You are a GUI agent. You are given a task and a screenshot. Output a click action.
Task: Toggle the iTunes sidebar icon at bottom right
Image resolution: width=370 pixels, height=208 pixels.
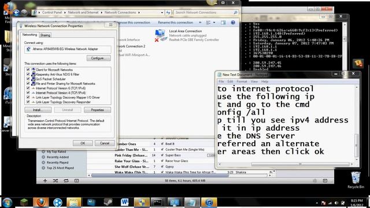[x=325, y=181]
